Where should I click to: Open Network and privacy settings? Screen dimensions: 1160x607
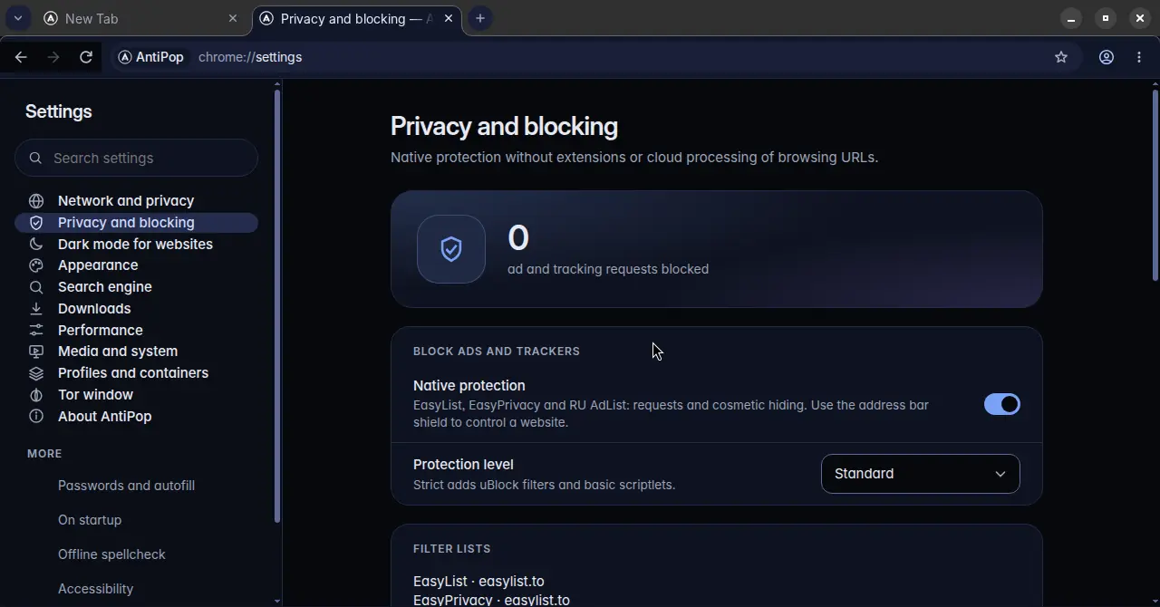(x=136, y=201)
